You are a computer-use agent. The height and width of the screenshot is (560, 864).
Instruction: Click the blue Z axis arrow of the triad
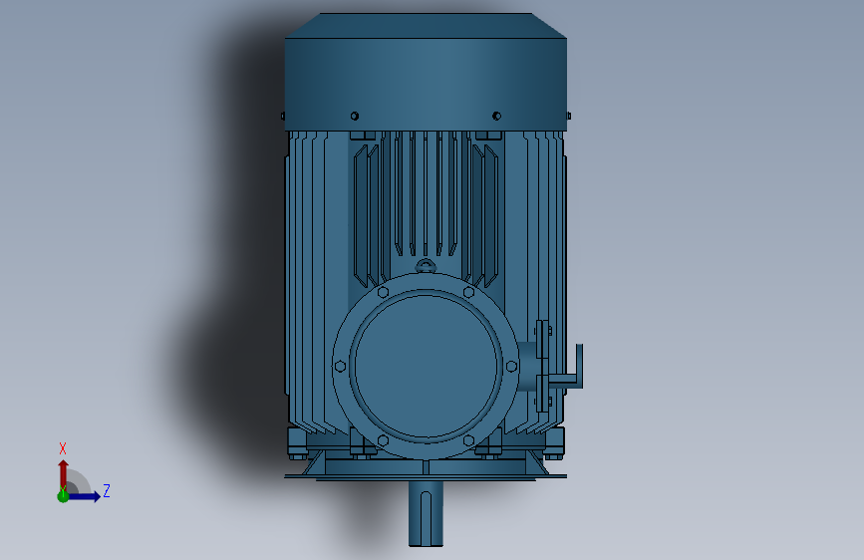tap(85, 496)
